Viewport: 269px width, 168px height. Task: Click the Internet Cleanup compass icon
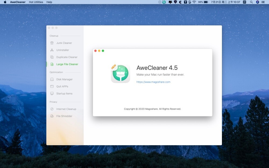[x=52, y=109]
